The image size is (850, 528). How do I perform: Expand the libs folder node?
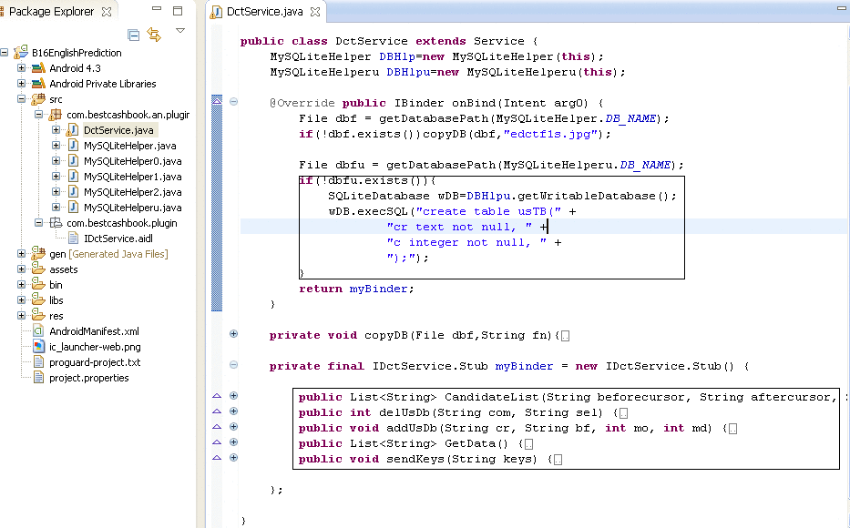pos(21,300)
